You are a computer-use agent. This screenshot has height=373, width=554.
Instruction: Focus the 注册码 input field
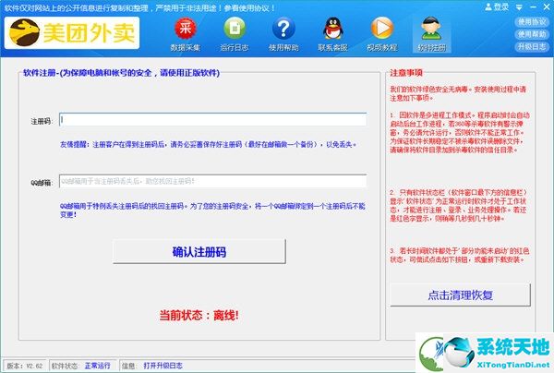coord(213,120)
